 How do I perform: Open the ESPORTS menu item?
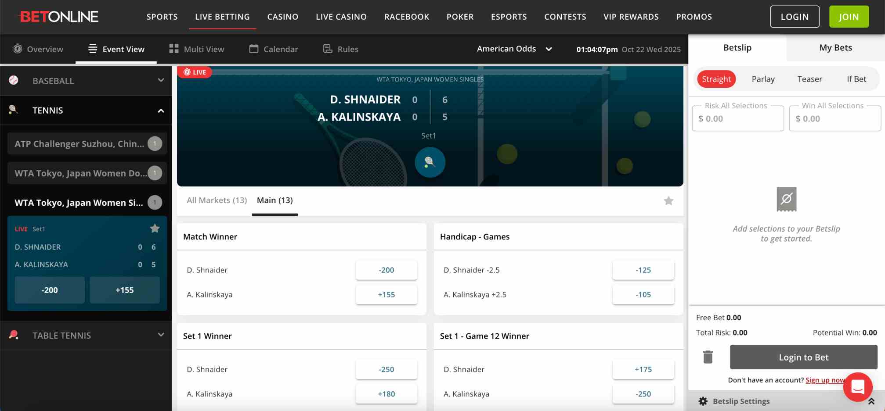[x=509, y=17]
